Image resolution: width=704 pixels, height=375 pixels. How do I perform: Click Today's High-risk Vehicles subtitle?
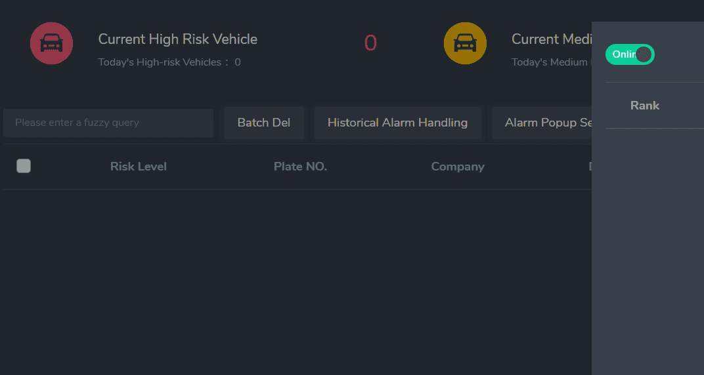[x=169, y=62]
